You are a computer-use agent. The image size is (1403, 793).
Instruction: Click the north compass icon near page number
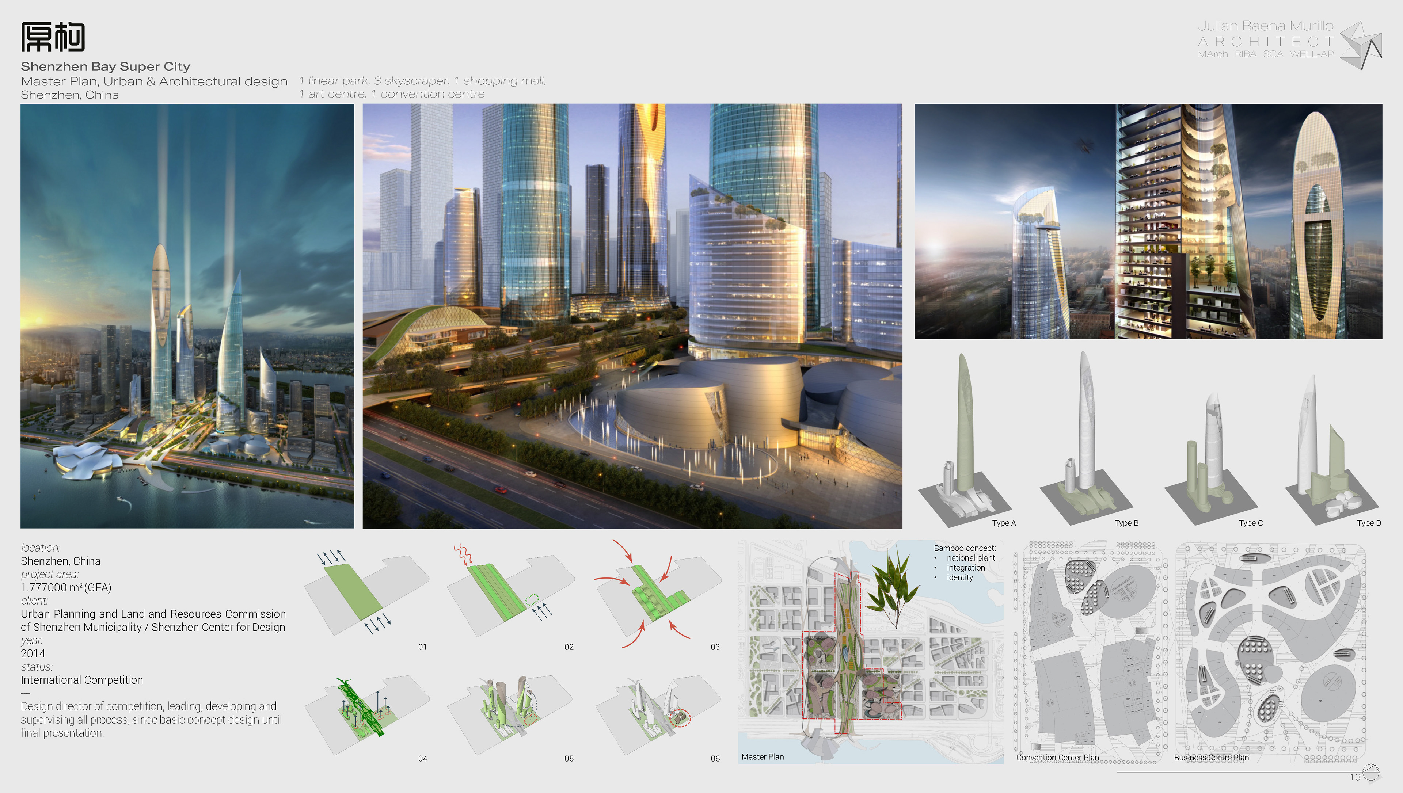1370,772
